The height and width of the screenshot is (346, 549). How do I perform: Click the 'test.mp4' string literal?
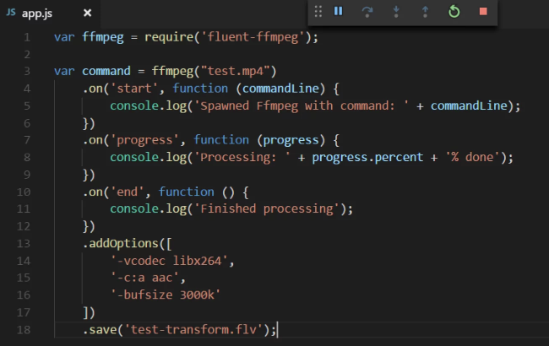tap(235, 71)
